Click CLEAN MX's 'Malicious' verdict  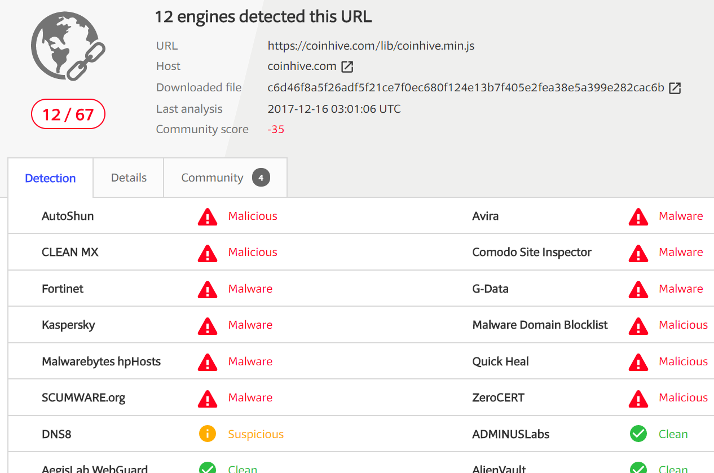(x=253, y=252)
